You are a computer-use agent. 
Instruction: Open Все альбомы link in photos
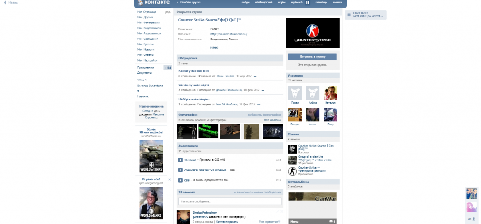[272, 120]
